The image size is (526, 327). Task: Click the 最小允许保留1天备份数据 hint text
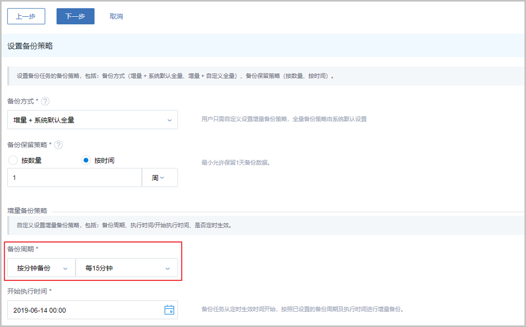(236, 162)
